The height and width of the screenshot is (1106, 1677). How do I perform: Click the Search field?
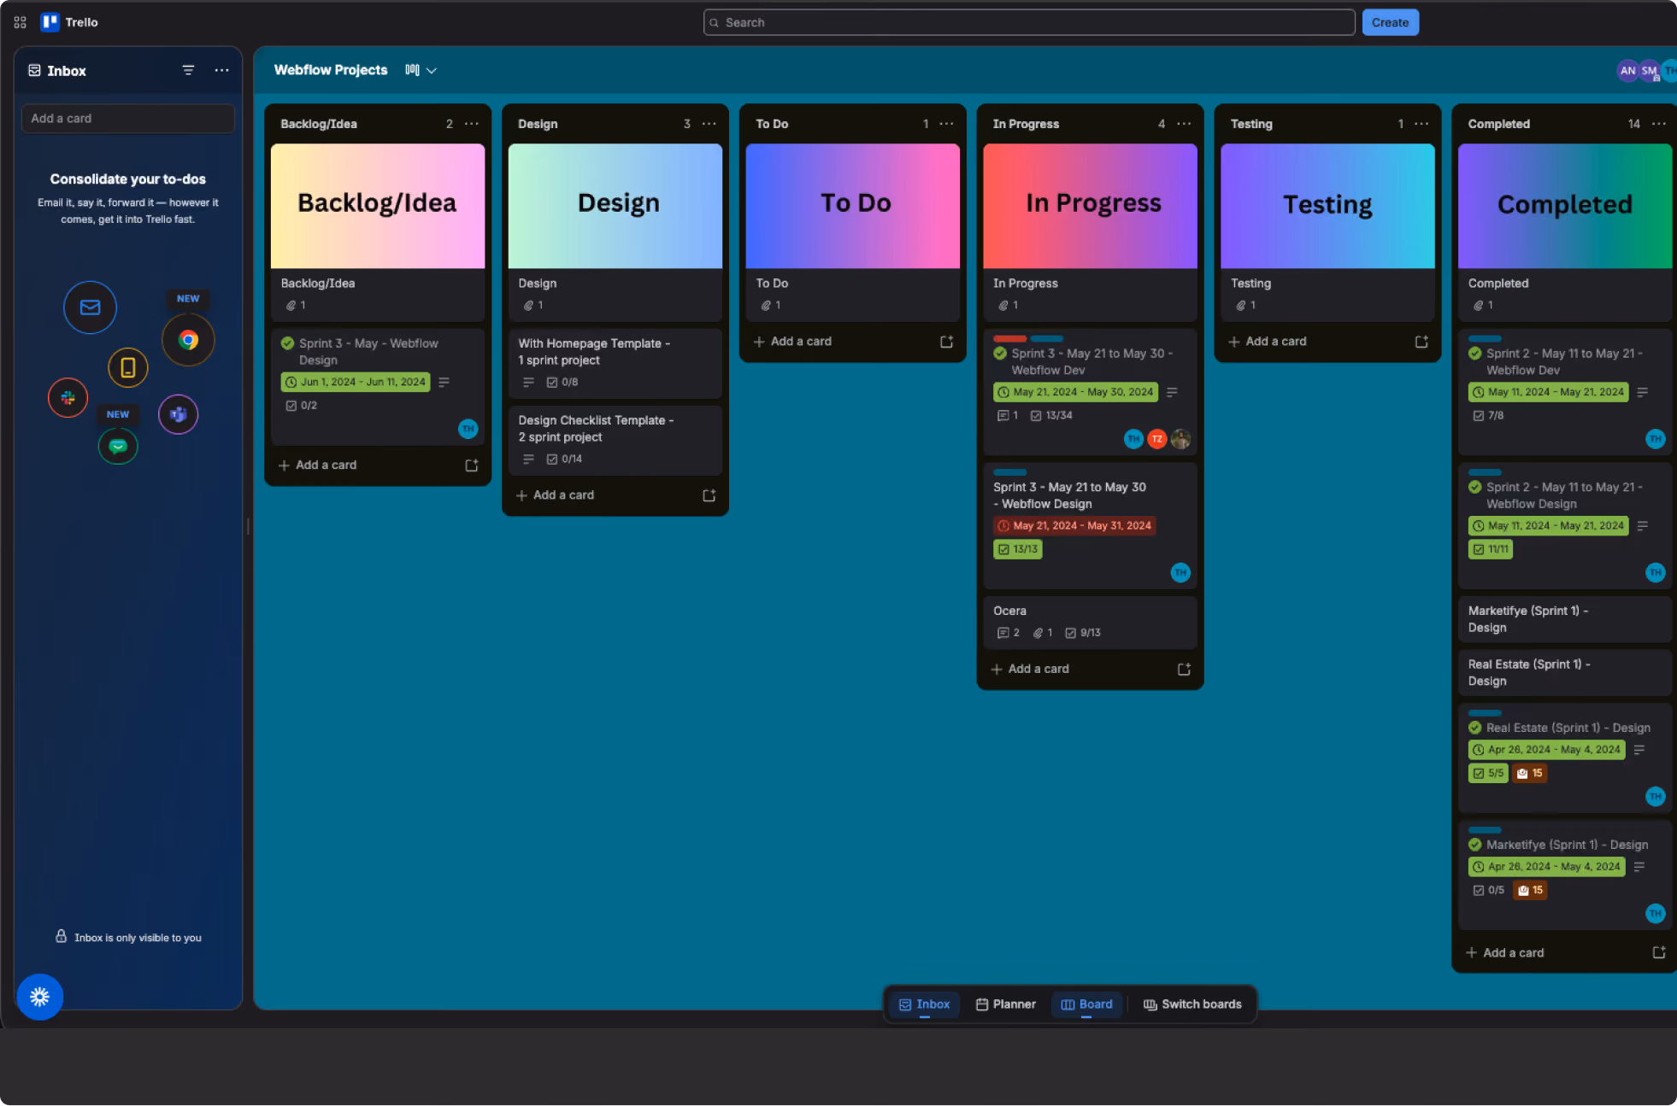click(x=1029, y=22)
